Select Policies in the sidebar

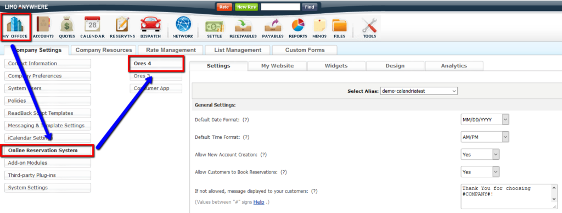(x=48, y=101)
